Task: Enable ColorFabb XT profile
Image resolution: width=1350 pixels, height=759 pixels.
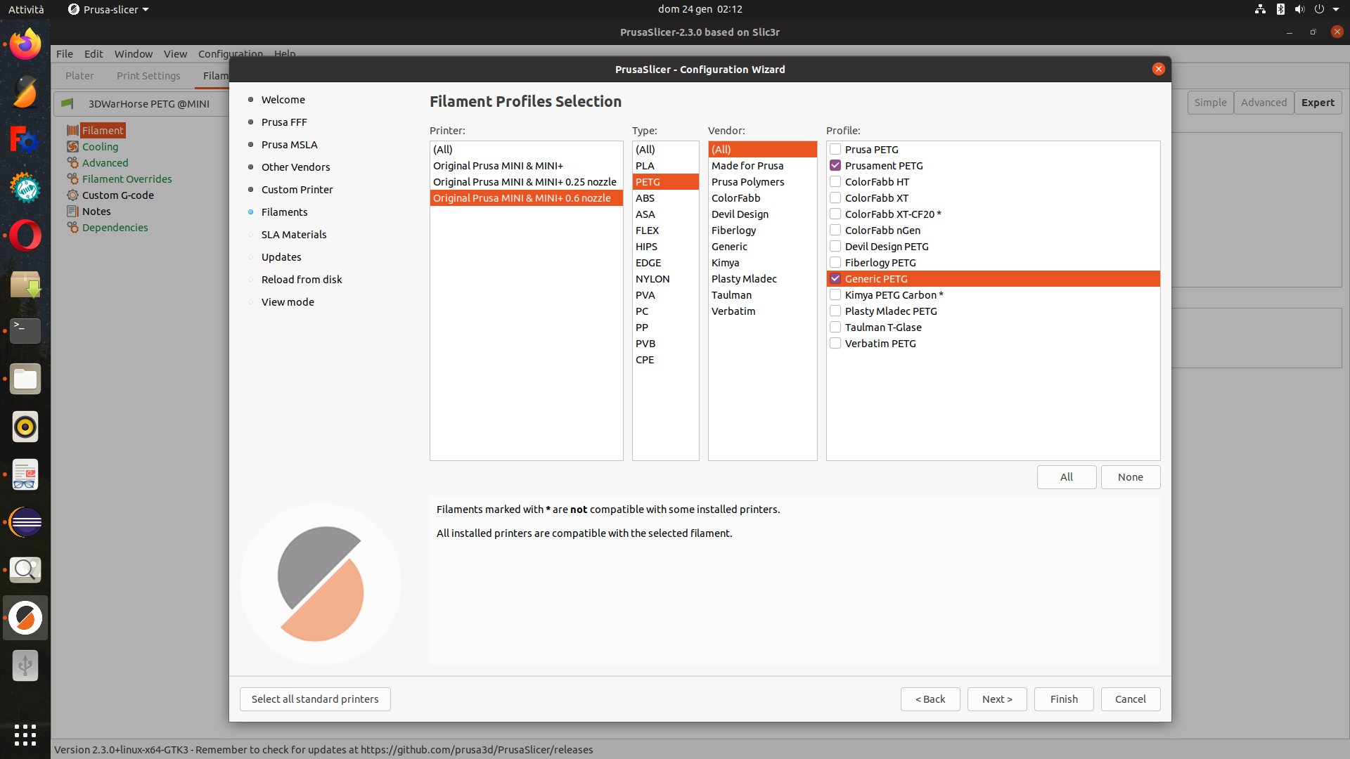Action: [x=835, y=197]
